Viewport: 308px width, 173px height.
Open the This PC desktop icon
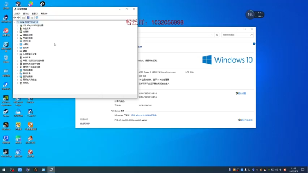click(x=6, y=5)
